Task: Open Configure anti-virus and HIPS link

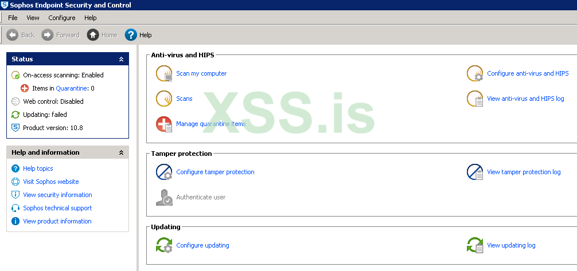Action: 528,73
